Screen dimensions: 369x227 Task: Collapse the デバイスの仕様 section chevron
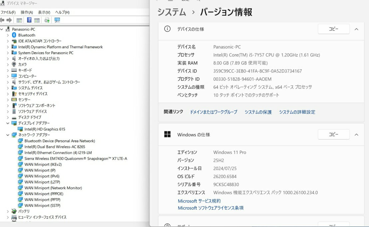pyautogui.click(x=356, y=29)
